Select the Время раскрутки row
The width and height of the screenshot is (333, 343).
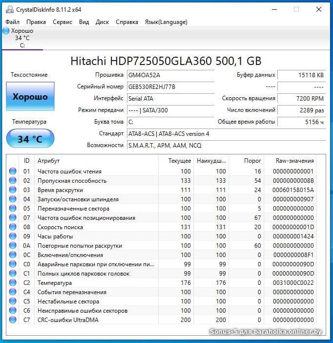tap(162, 190)
